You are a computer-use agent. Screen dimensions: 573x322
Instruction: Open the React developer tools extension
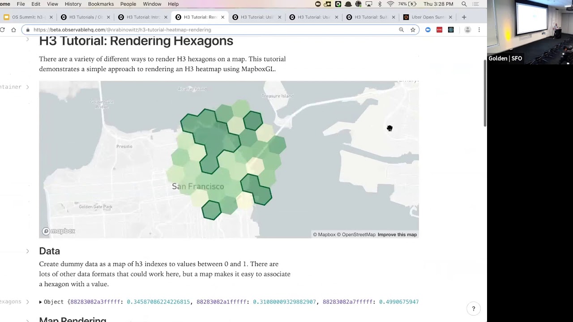coord(451,30)
